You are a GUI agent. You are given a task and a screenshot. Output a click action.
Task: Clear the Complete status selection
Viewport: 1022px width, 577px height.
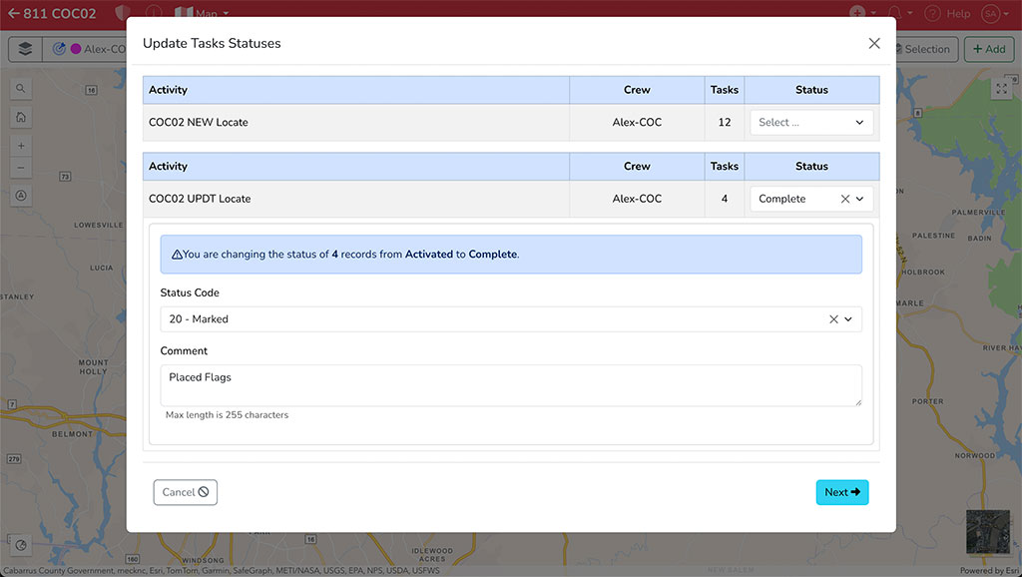[x=844, y=199]
